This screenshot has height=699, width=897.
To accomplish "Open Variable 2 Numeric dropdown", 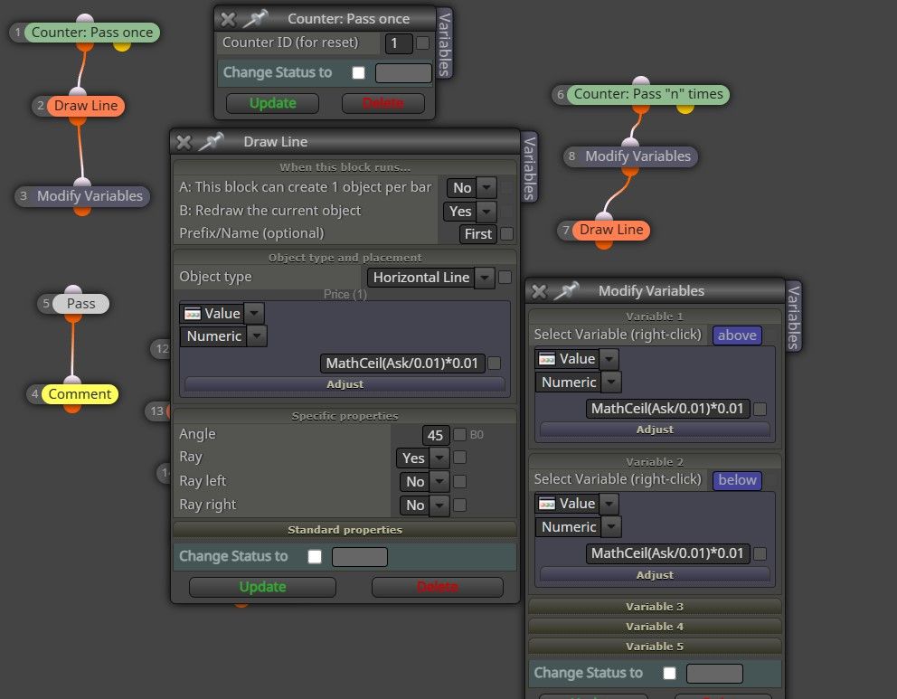I will coord(611,527).
